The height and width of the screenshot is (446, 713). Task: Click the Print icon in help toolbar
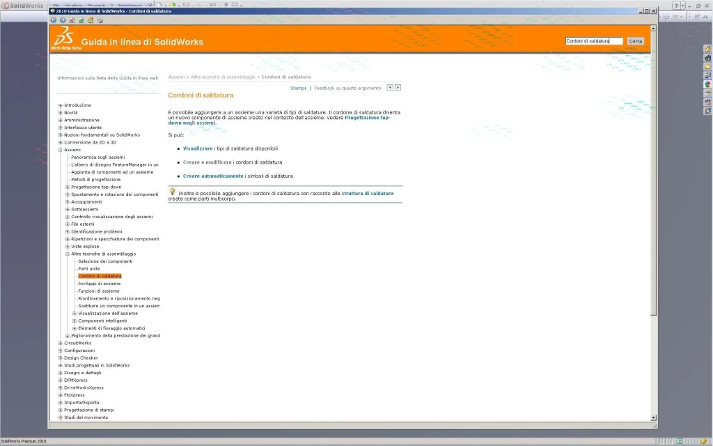pyautogui.click(x=100, y=20)
